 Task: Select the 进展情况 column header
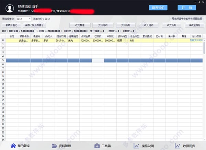click(73, 36)
